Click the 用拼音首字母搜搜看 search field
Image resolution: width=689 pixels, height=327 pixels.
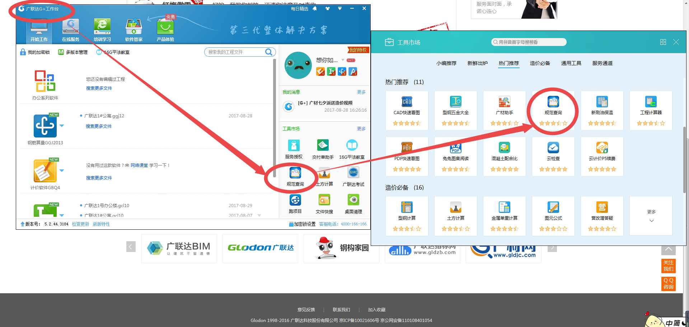pyautogui.click(x=529, y=42)
